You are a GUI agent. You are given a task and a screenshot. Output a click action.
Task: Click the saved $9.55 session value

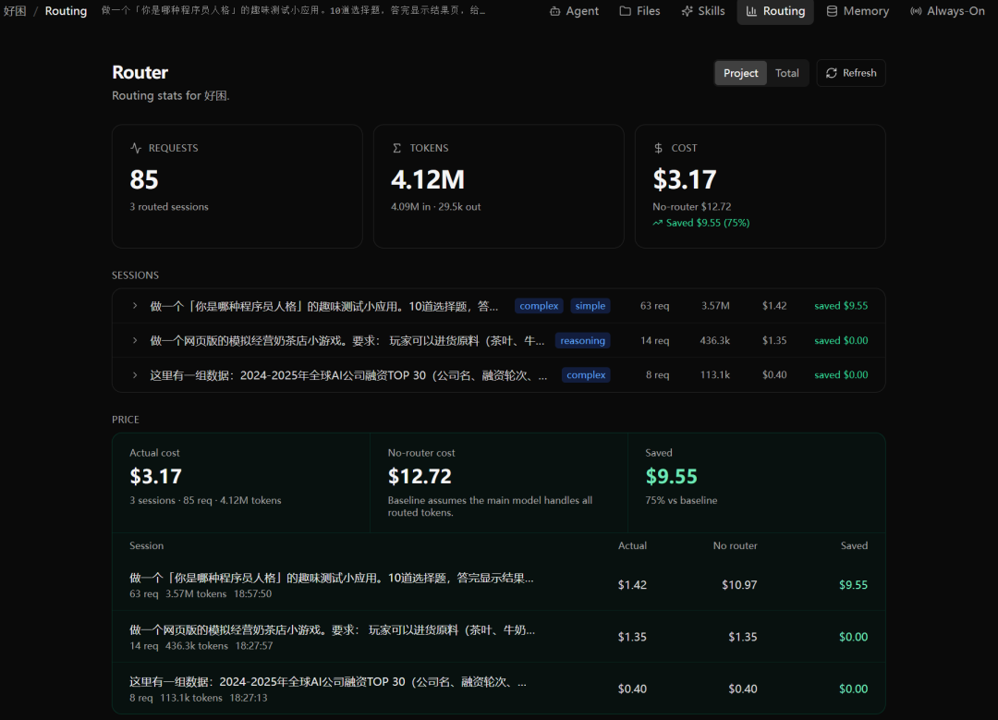tap(841, 306)
